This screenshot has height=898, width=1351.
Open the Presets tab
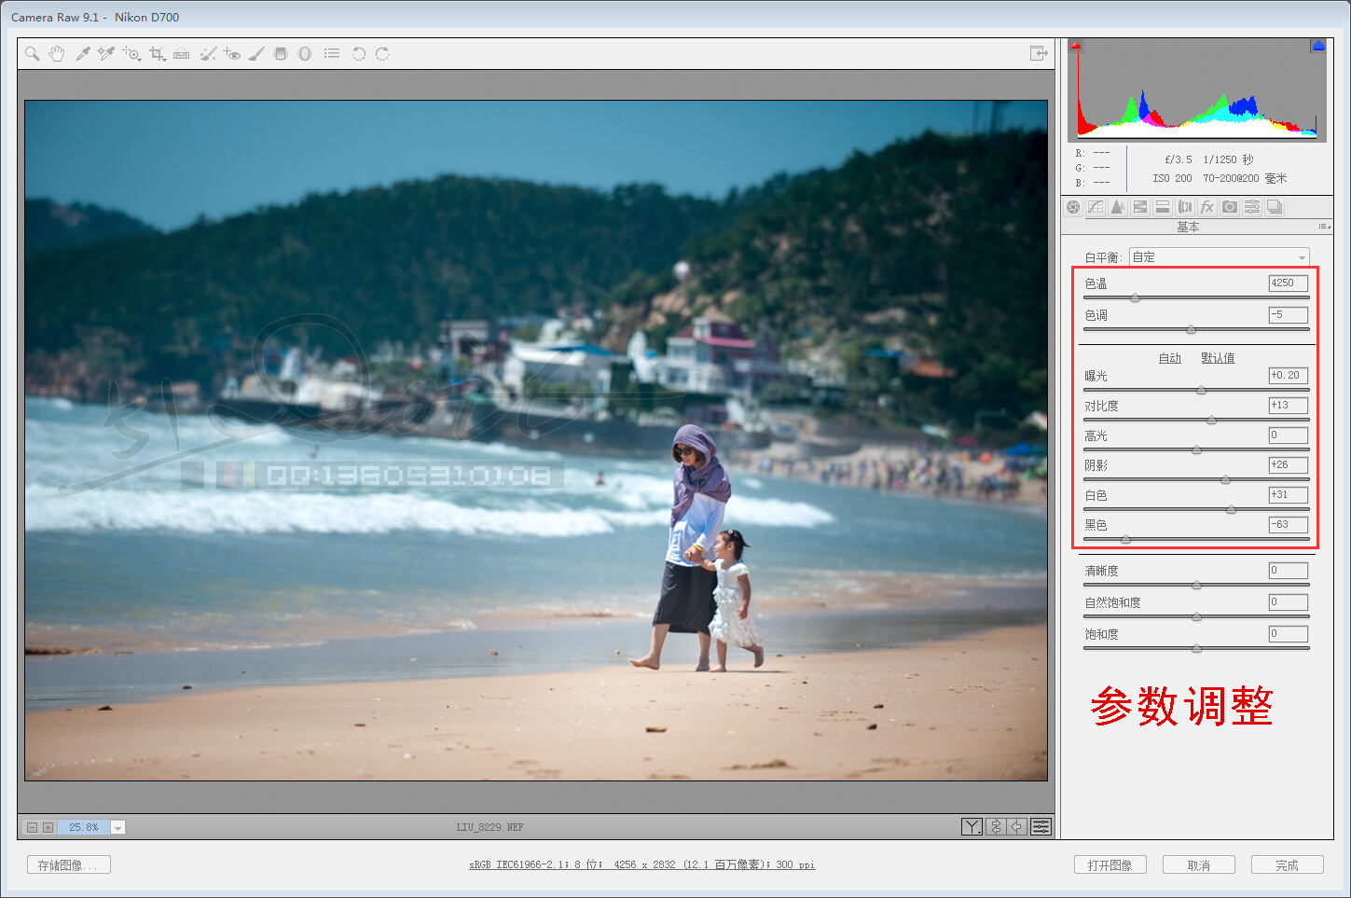pyautogui.click(x=1252, y=207)
